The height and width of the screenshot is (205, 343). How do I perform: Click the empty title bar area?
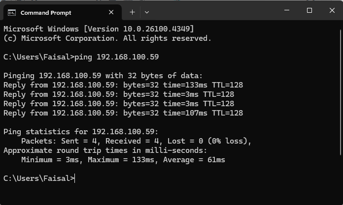[212, 11]
